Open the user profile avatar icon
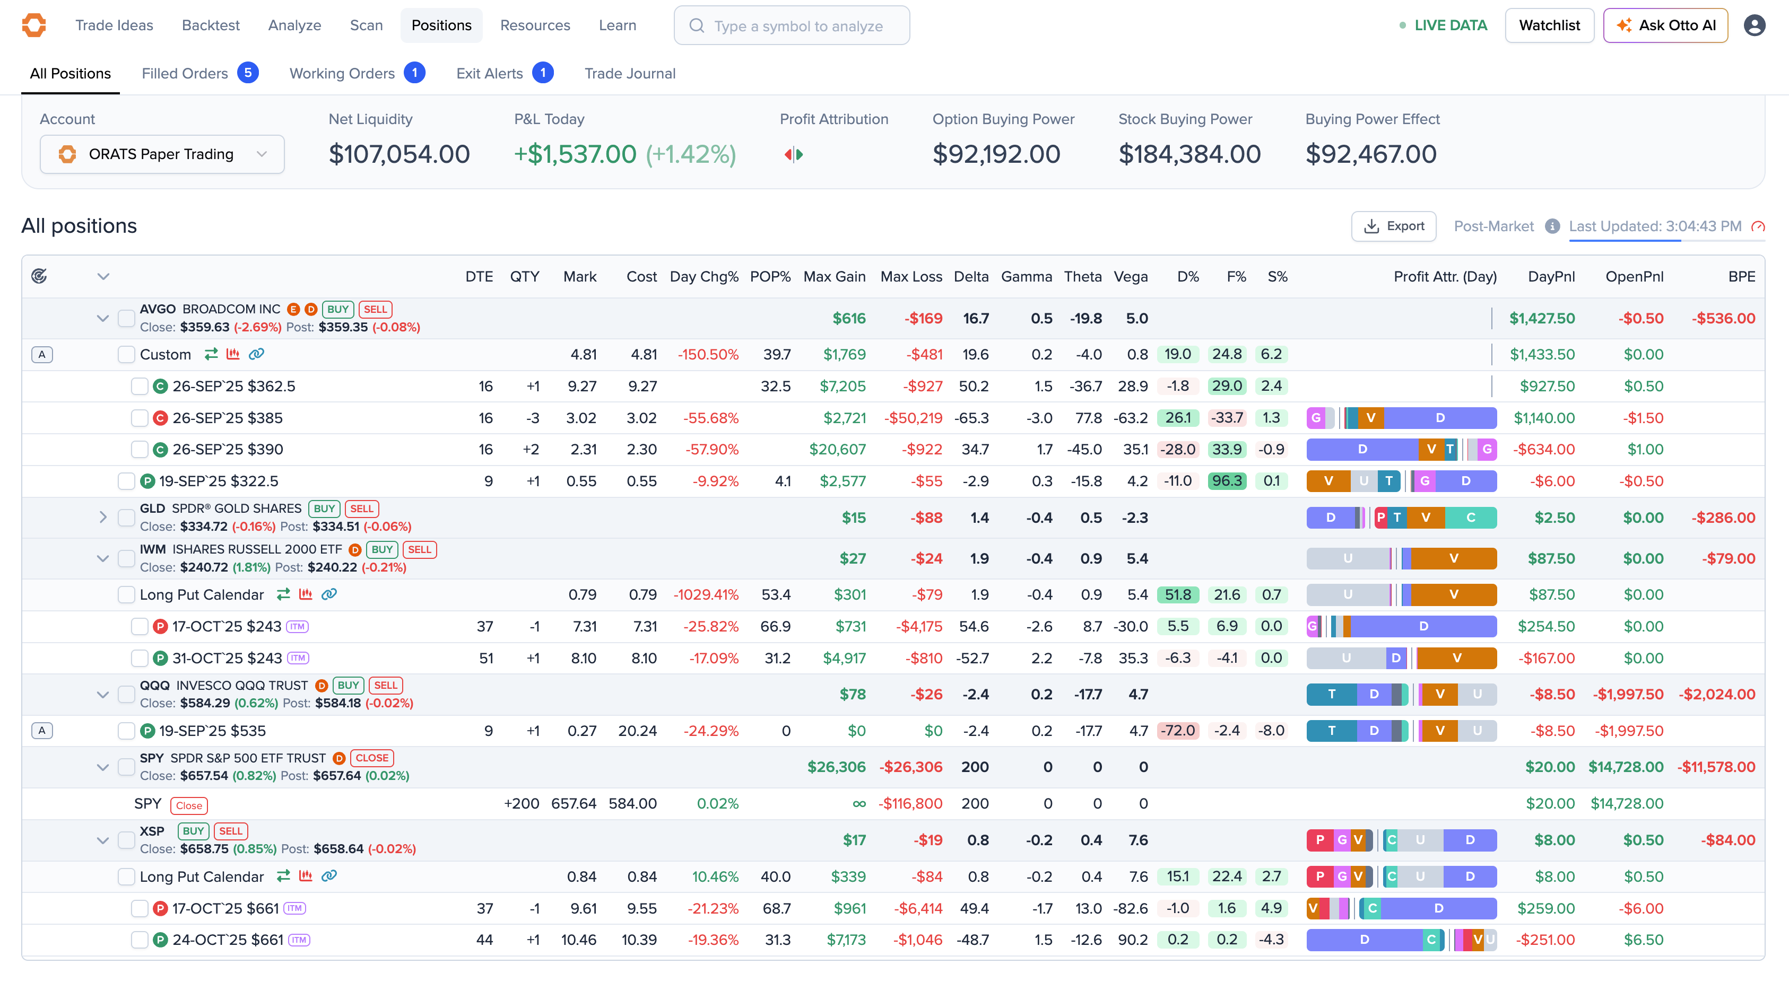Screen dimensions: 1789x982 click(x=1755, y=25)
